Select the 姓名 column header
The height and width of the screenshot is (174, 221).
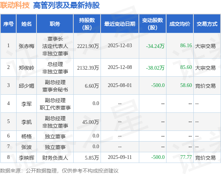coord(27,24)
